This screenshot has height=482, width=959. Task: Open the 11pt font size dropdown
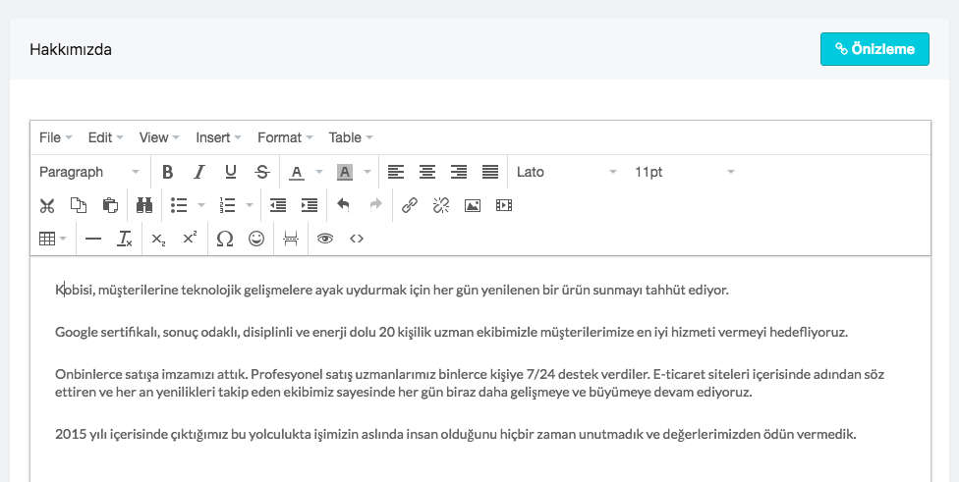[684, 172]
